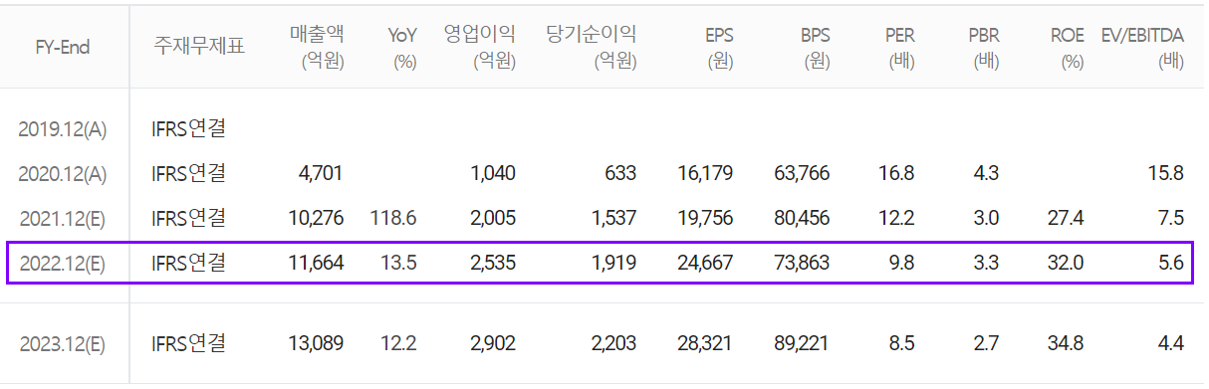
Task: Click the 13,089 revenue value
Action: click(x=315, y=344)
